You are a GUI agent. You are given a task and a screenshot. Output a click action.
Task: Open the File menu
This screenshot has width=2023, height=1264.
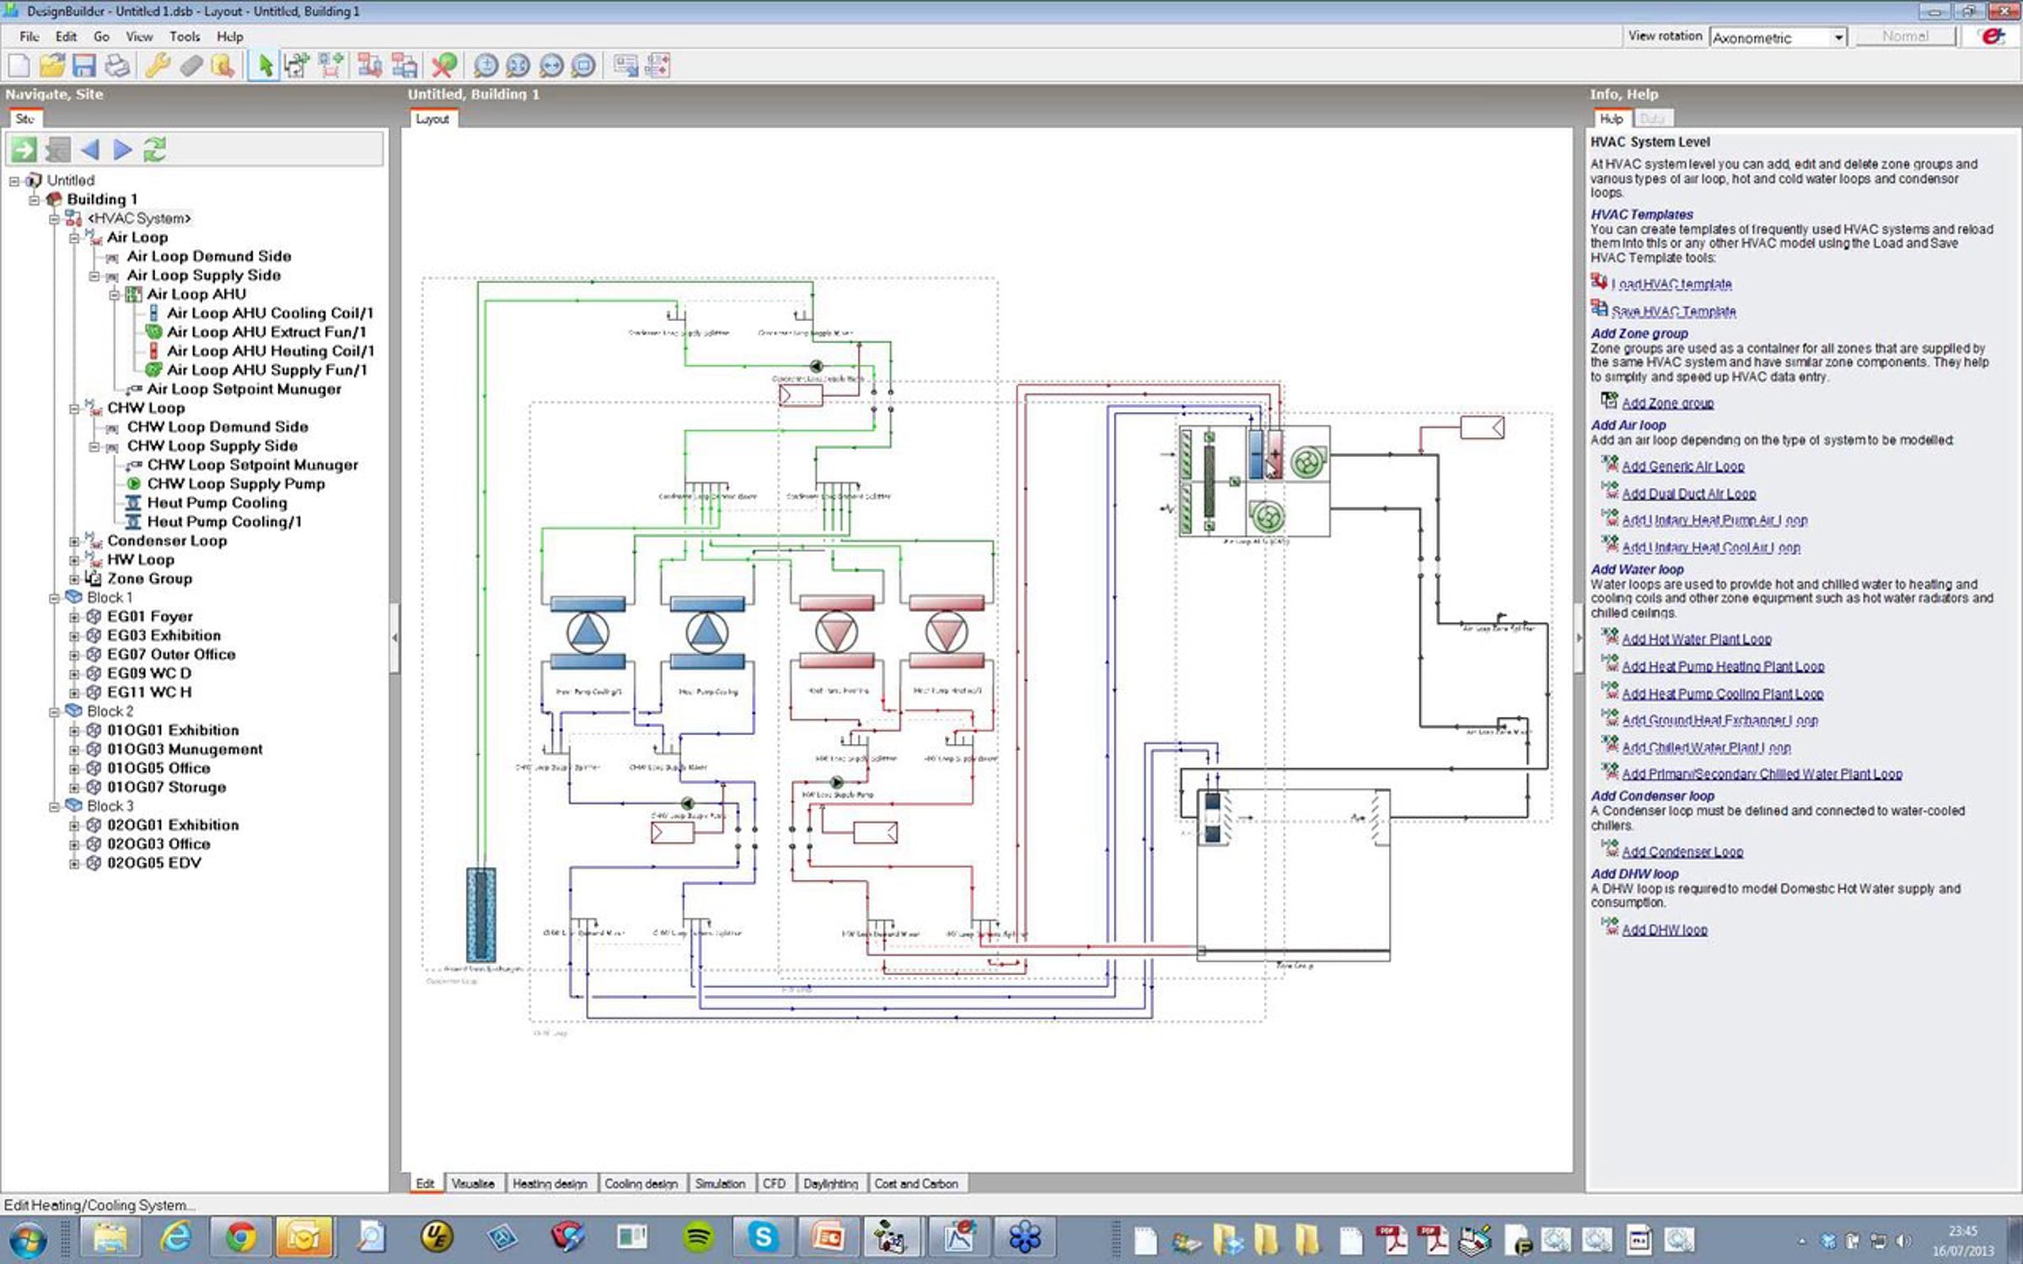coord(30,36)
